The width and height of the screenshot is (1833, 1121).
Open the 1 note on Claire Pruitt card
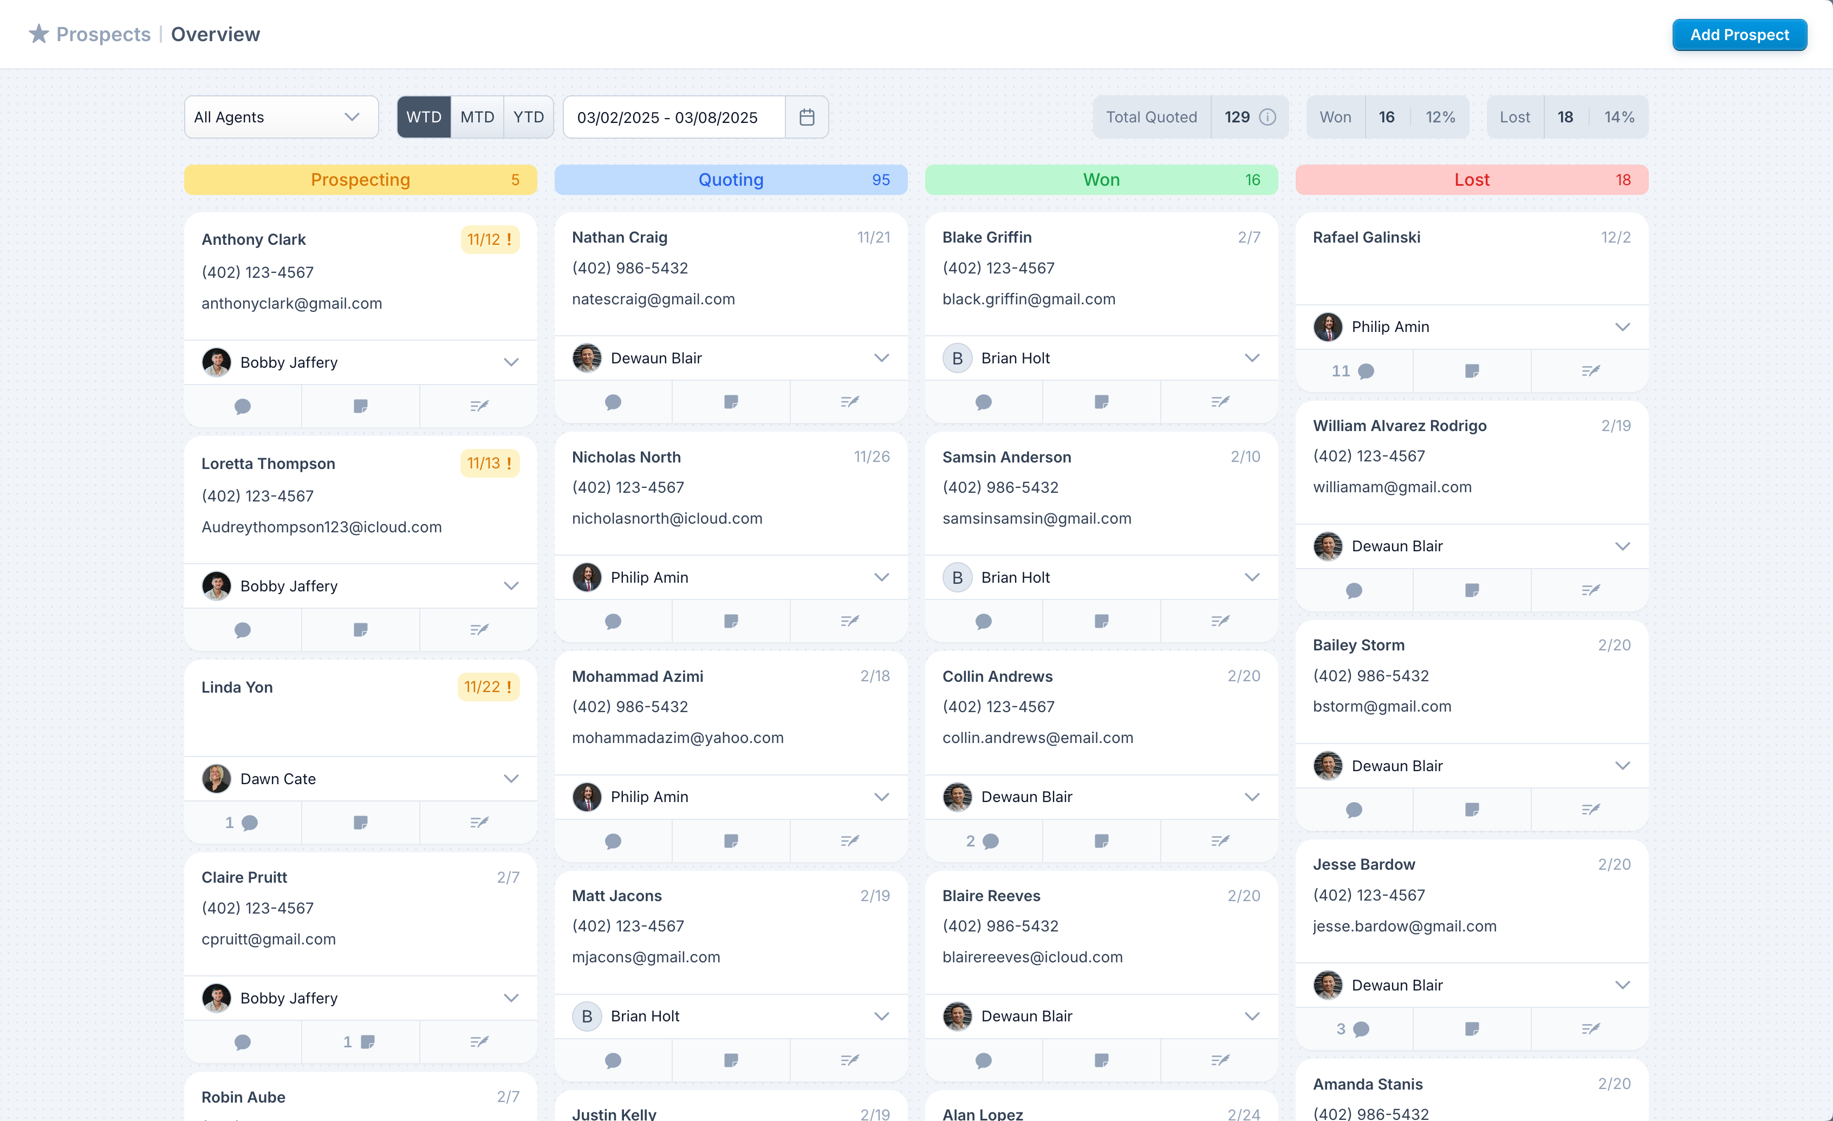pyautogui.click(x=360, y=1042)
